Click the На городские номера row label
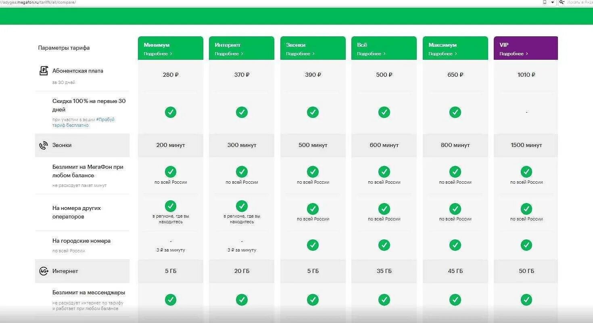The image size is (593, 323). [81, 241]
